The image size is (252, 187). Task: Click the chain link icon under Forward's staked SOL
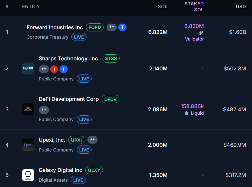tap(201, 33)
